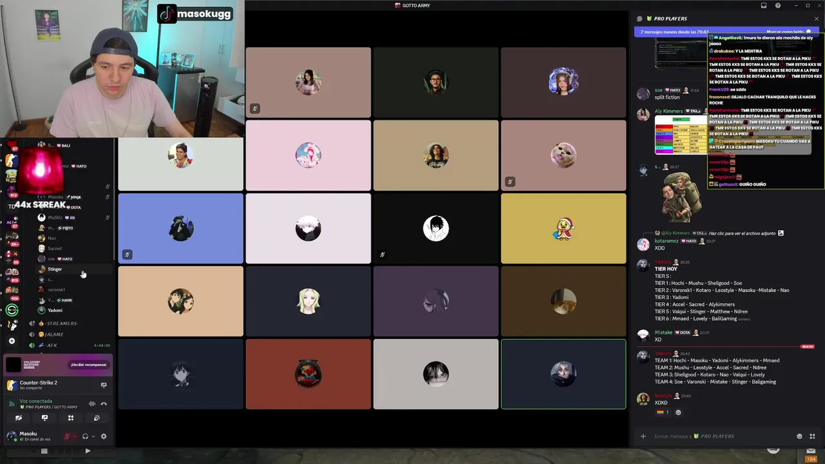Viewport: 825px width, 464px height.
Task: Open Mistake's profile from chat username
Action: click(663, 333)
